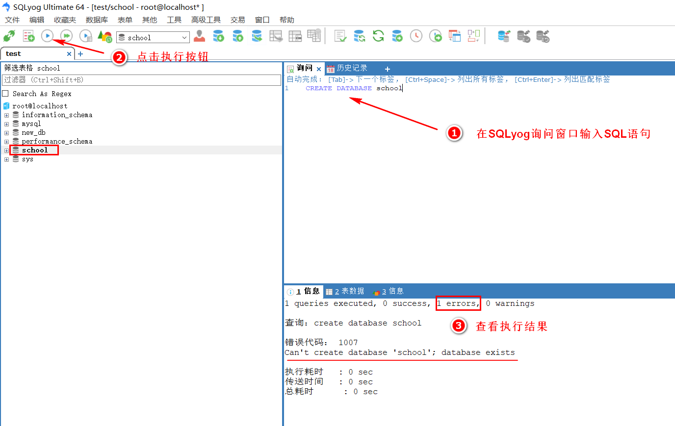The width and height of the screenshot is (675, 426).
Task: Click the execute all queries double-arrow icon
Action: coord(66,36)
